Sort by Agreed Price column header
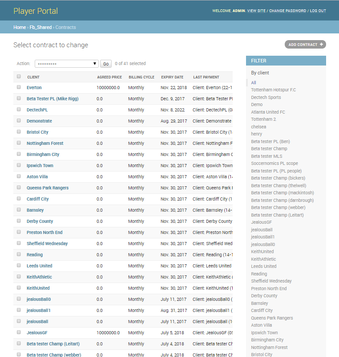339x357 pixels. pyautogui.click(x=109, y=77)
